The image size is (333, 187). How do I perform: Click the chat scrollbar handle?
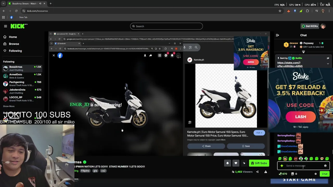(332, 152)
